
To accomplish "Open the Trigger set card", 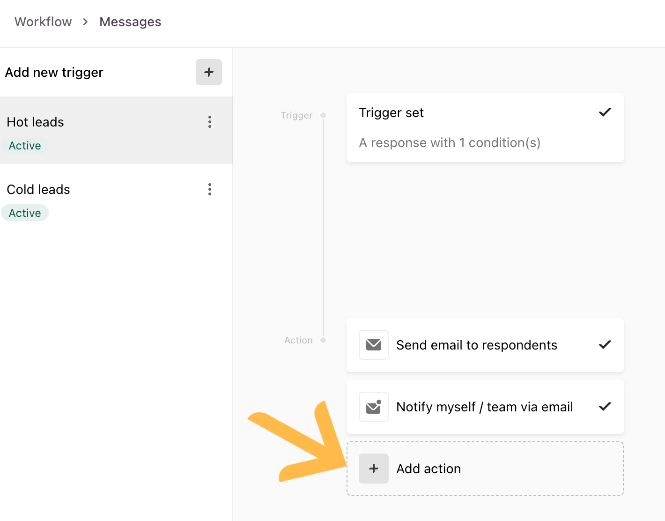I will pyautogui.click(x=485, y=127).
